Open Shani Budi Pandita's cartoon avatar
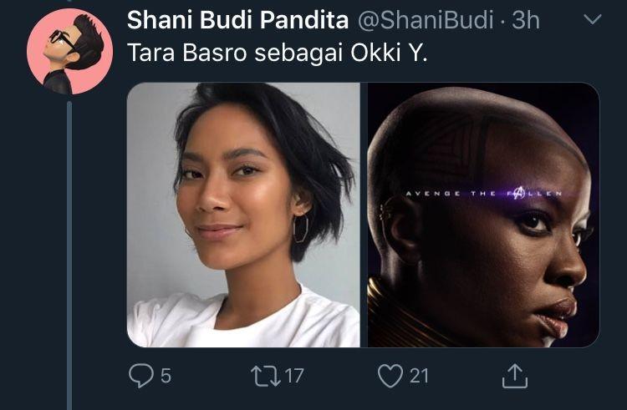The width and height of the screenshot is (627, 410). click(x=69, y=51)
